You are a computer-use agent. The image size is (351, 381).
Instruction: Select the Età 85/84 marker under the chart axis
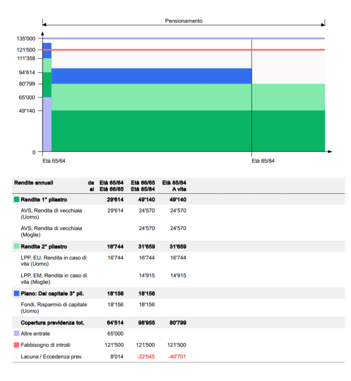click(x=263, y=161)
